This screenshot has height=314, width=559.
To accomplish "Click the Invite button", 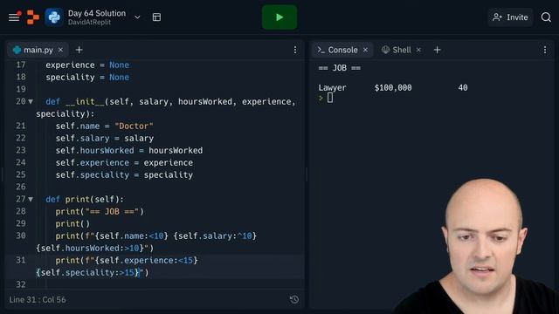I will [x=510, y=17].
